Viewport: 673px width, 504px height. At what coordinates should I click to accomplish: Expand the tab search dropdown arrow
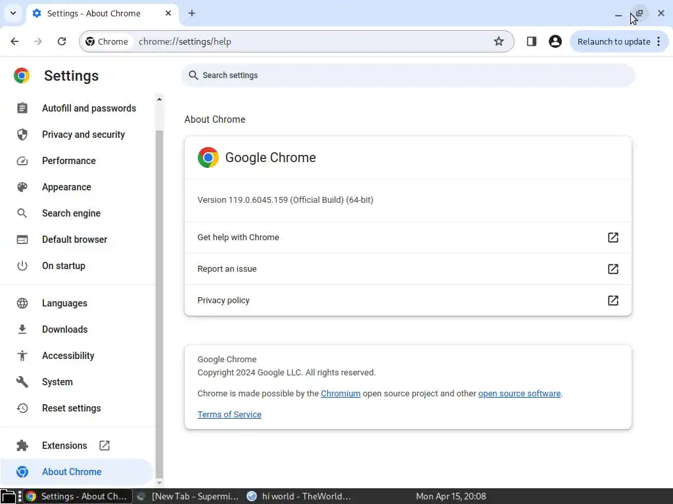(x=13, y=13)
